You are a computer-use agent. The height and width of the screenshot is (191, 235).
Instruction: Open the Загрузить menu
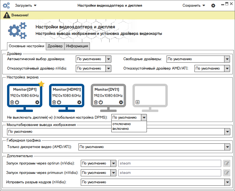pyautogui.click(x=26, y=6)
